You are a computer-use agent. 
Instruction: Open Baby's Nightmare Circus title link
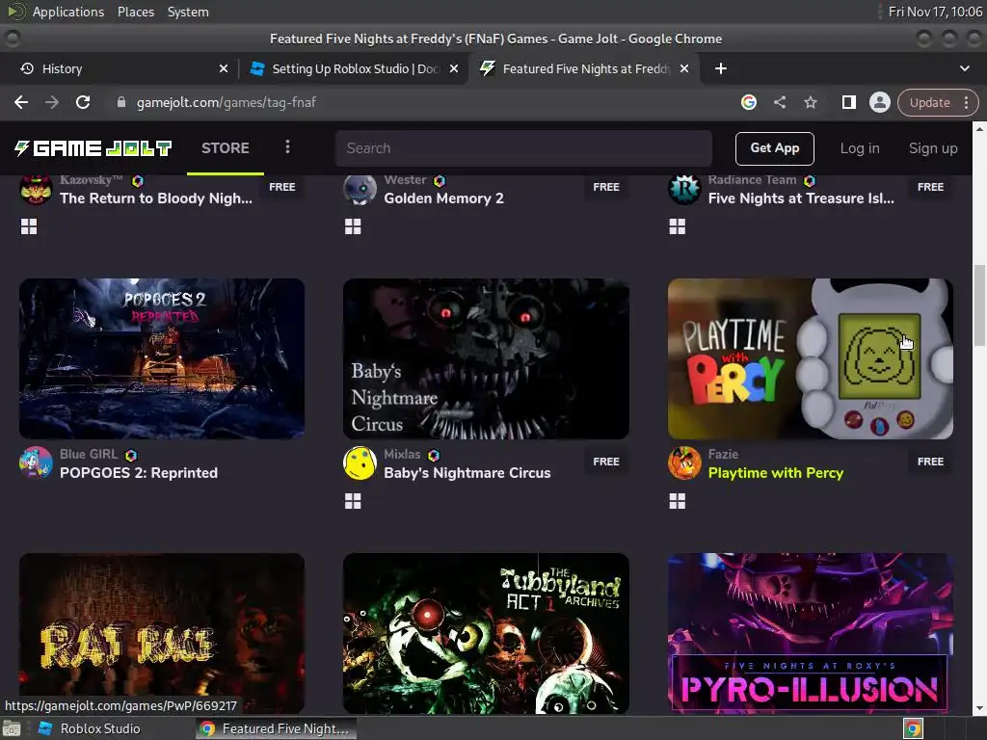(x=467, y=473)
